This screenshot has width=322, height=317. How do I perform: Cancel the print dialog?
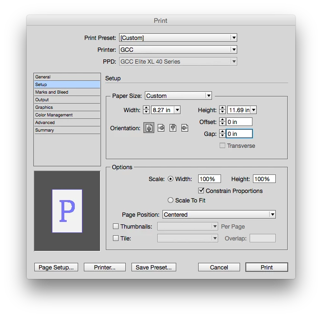click(x=219, y=267)
